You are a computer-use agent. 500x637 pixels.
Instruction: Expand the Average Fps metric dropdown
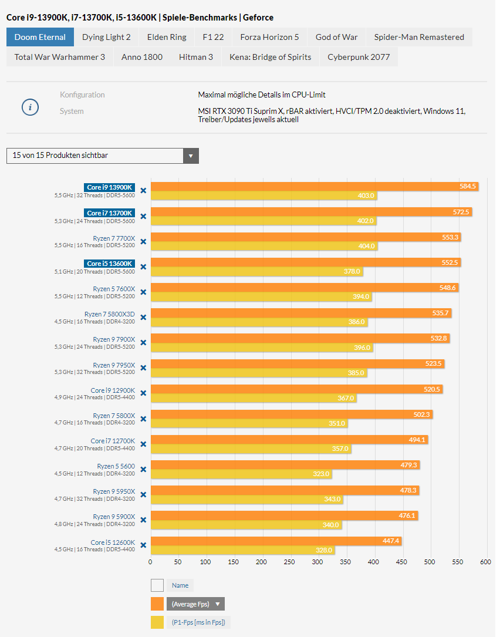coord(196,604)
